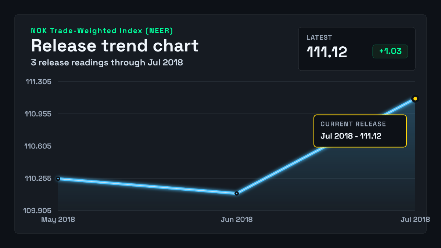Image resolution: width=441 pixels, height=248 pixels.
Task: Click the May 2018 x-axis label
Action: click(x=58, y=219)
